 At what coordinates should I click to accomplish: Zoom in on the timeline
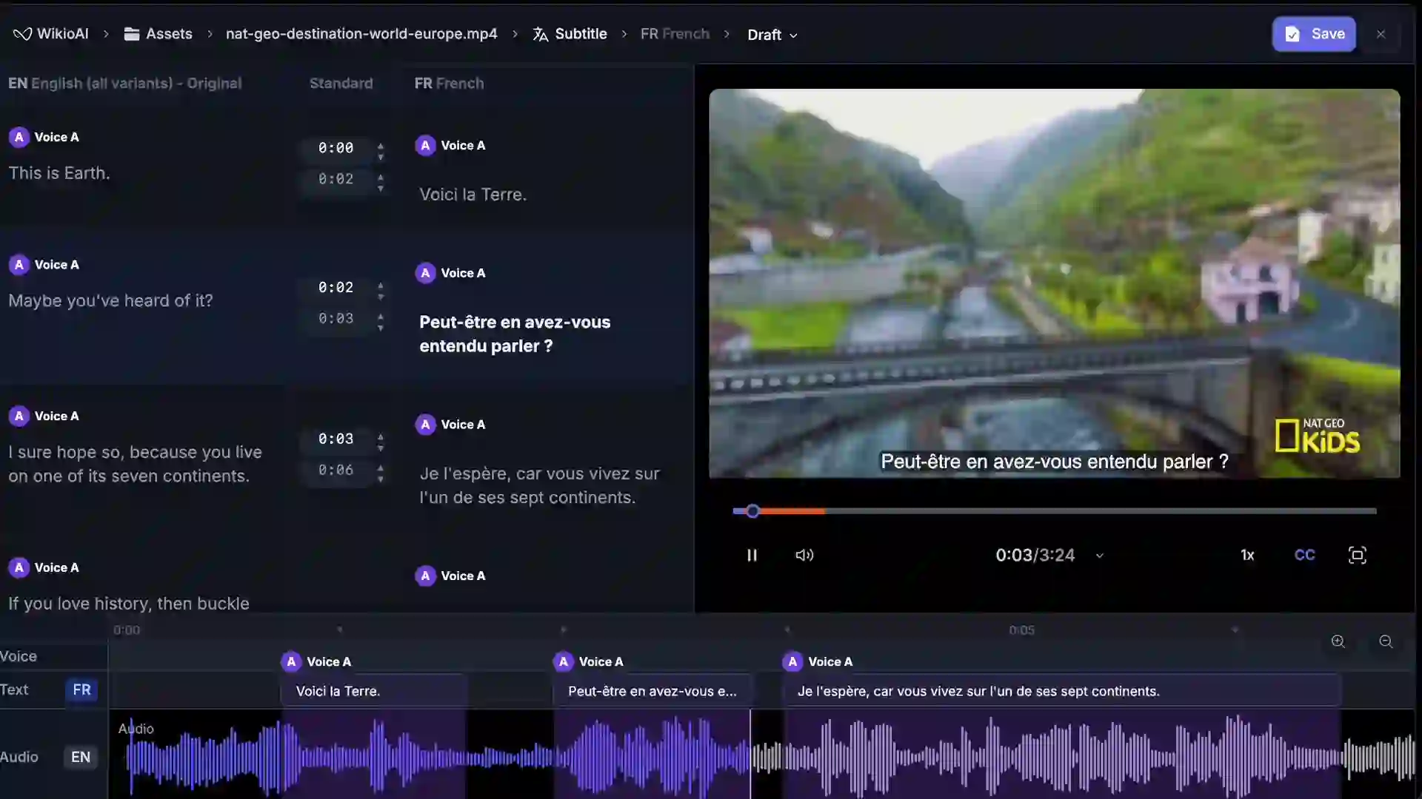coord(1338,641)
